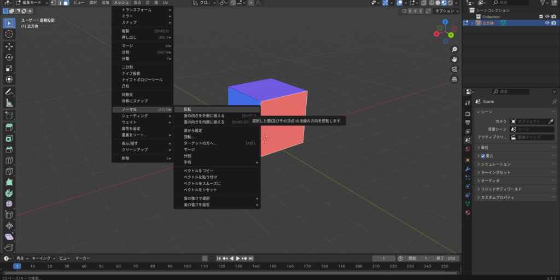560x280 pixels.
Task: Switch perspective/orthographic grid icon
Action: coord(454,79)
